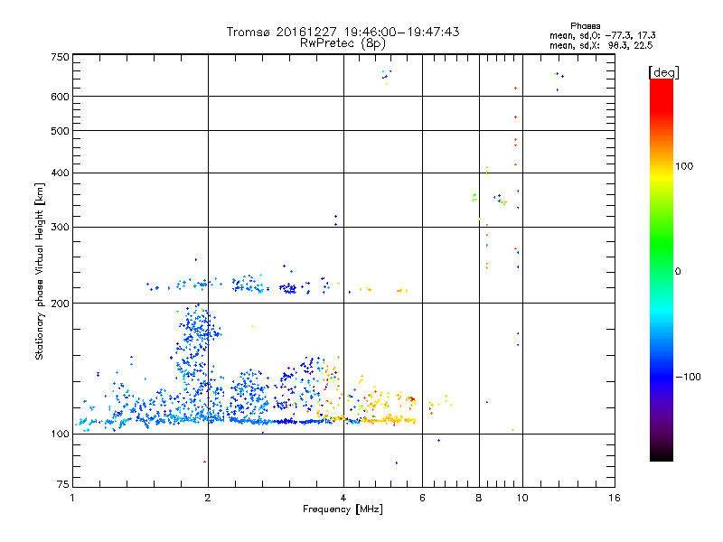The width and height of the screenshot is (723, 542).
Task: Click the y-axis tick label "750"
Action: point(61,57)
